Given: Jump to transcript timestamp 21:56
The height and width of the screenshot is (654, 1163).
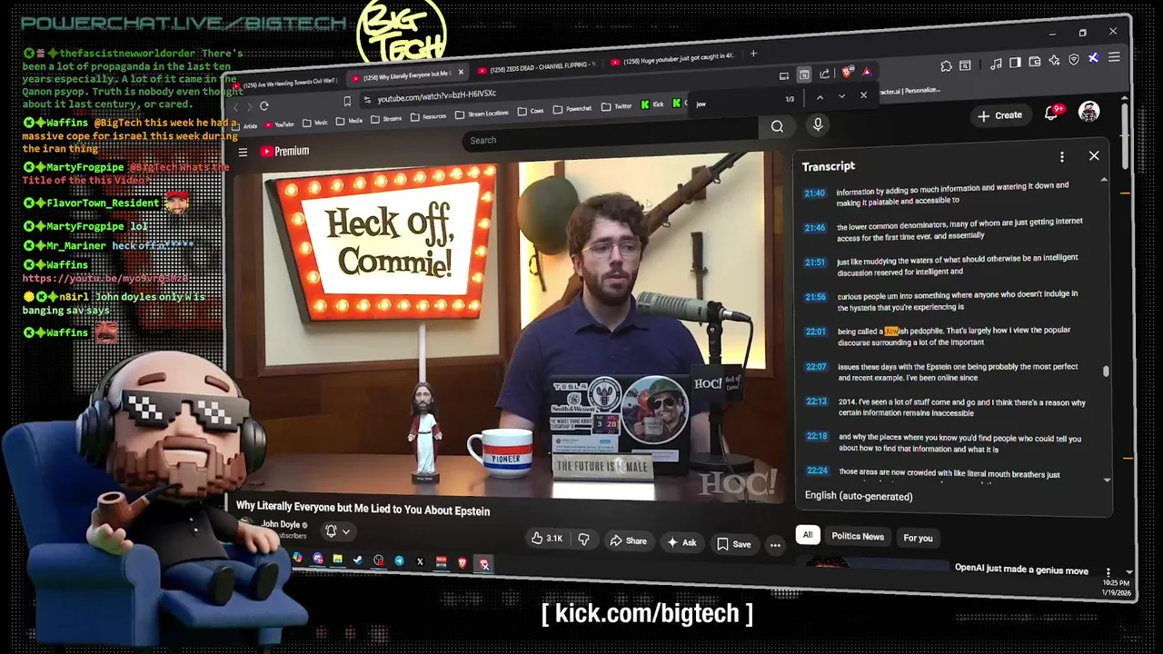Looking at the screenshot, I should (x=815, y=297).
